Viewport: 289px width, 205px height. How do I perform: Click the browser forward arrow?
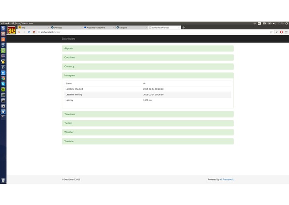coord(24,32)
